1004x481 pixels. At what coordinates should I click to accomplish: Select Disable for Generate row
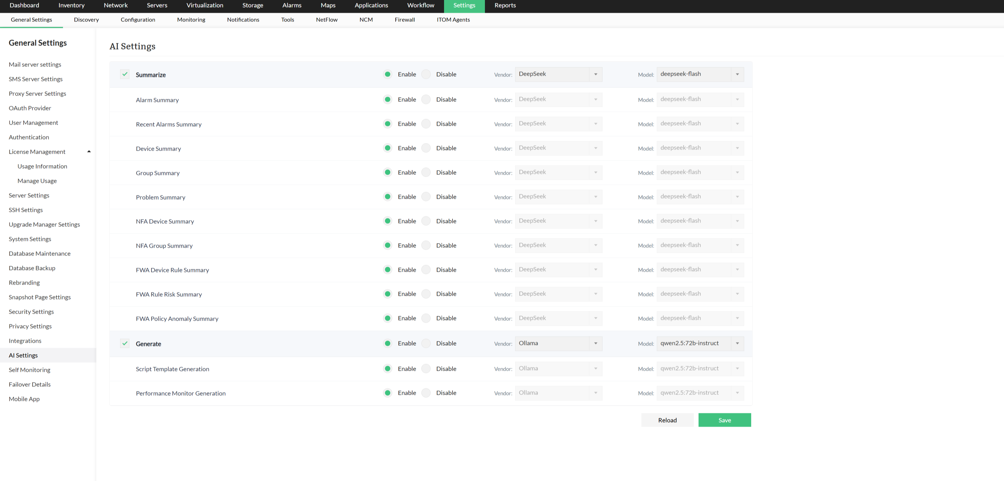coord(426,343)
